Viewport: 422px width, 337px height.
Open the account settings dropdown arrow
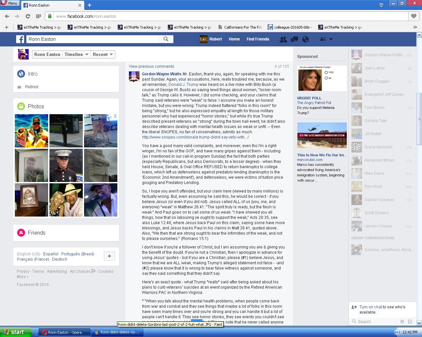(331, 39)
